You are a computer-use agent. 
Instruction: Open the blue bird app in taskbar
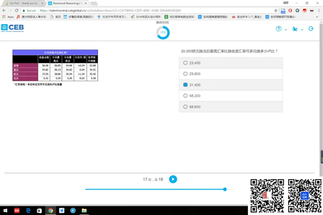(x=62, y=211)
